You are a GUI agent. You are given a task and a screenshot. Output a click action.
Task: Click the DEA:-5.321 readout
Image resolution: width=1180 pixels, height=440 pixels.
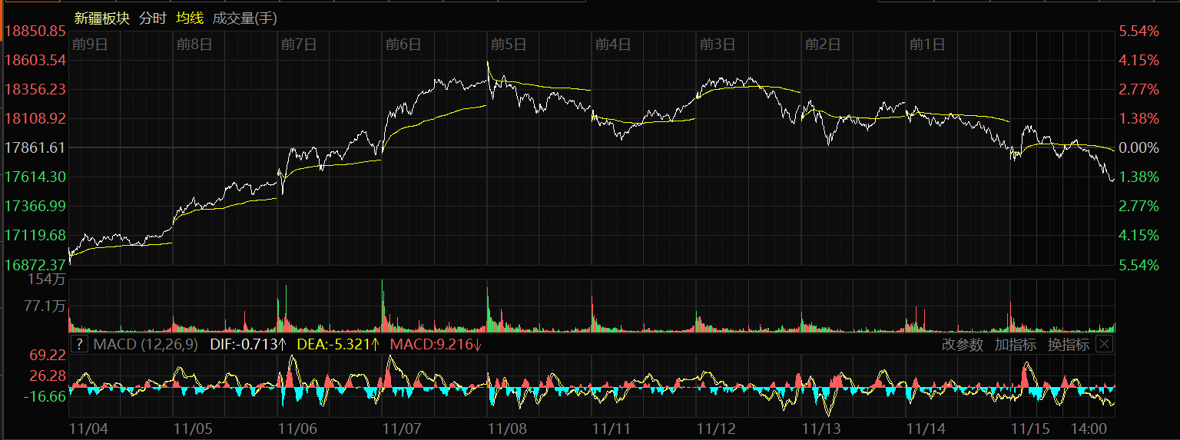pyautogui.click(x=339, y=344)
